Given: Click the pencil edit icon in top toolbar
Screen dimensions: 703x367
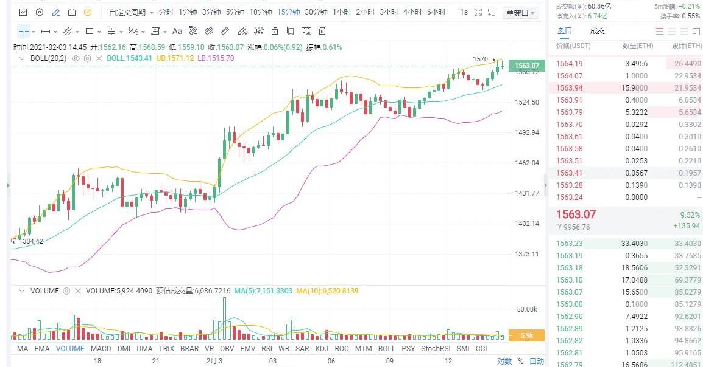Looking at the screenshot, I should coord(56,12).
